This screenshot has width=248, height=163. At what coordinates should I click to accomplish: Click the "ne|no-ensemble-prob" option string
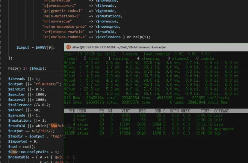coord(64,27)
